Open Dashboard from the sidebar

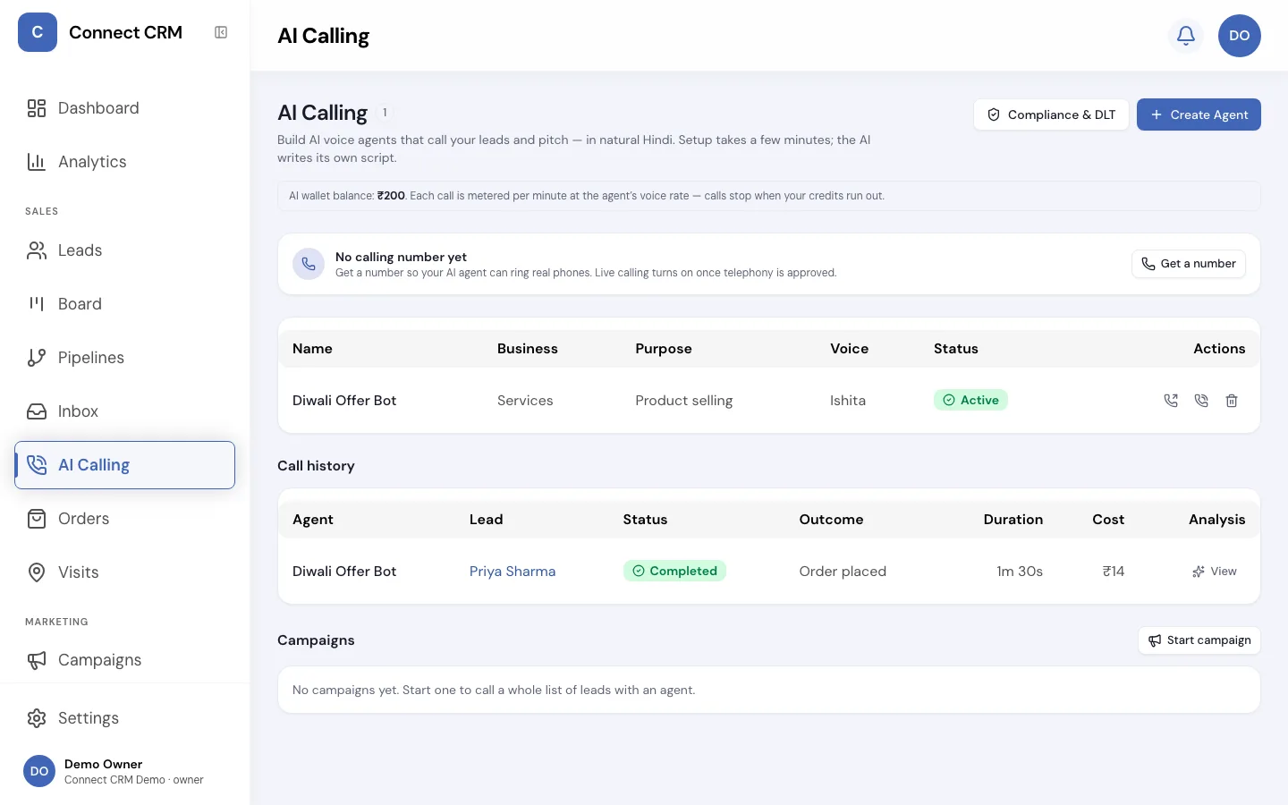click(x=125, y=108)
